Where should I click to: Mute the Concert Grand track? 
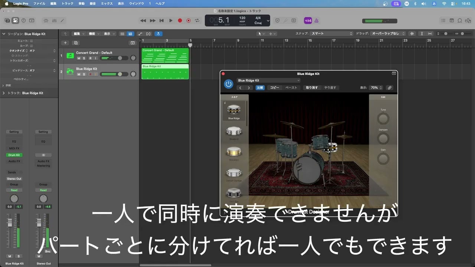click(x=79, y=58)
